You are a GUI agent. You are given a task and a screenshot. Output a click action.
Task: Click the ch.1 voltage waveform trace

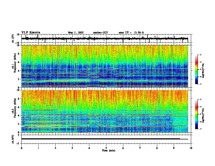point(105,39)
